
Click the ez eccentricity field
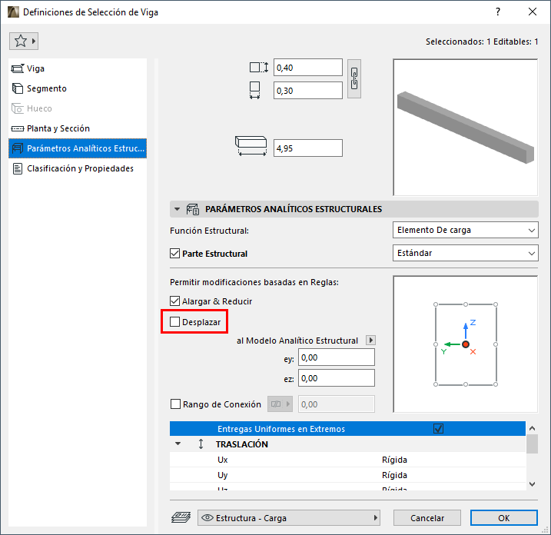[x=337, y=378]
